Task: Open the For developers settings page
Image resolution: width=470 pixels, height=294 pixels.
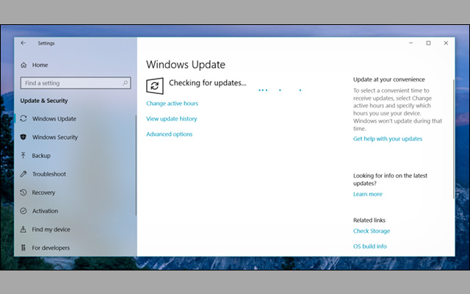Action: (51, 248)
